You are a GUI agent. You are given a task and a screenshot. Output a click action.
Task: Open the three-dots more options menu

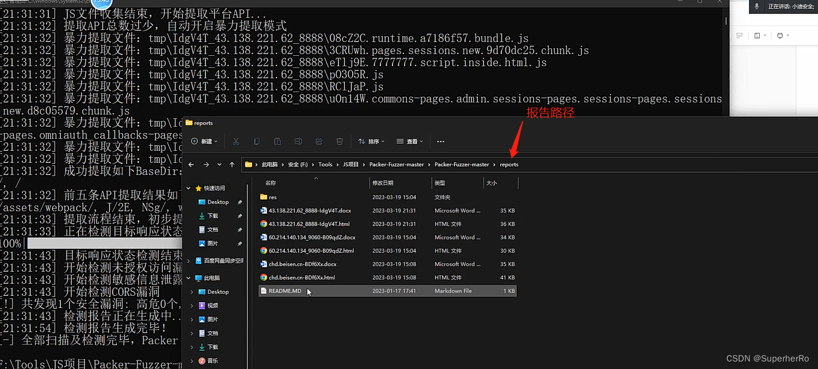(x=440, y=142)
